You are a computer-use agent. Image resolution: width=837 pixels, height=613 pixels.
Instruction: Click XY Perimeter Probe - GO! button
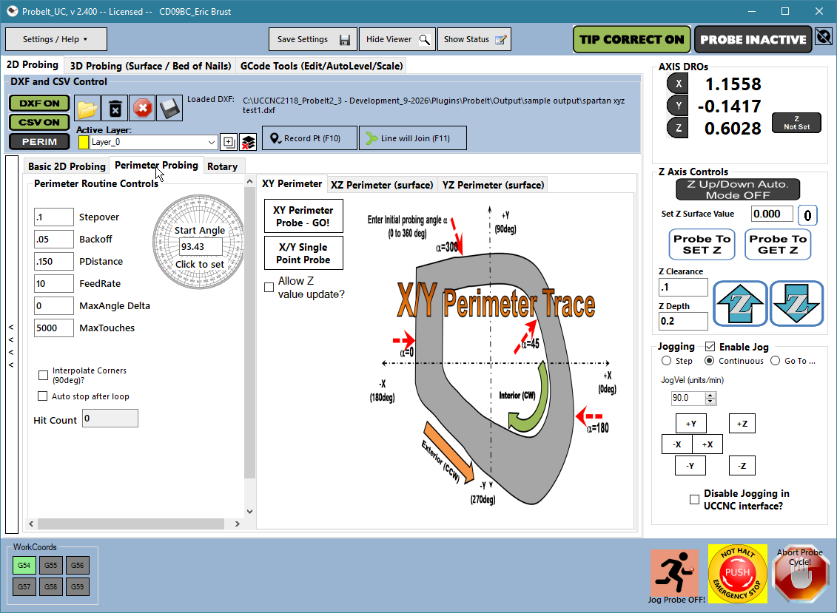coord(303,216)
